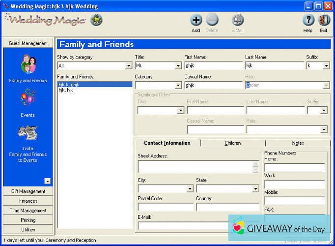
Task: Switch to the Children tab
Action: pos(232,143)
